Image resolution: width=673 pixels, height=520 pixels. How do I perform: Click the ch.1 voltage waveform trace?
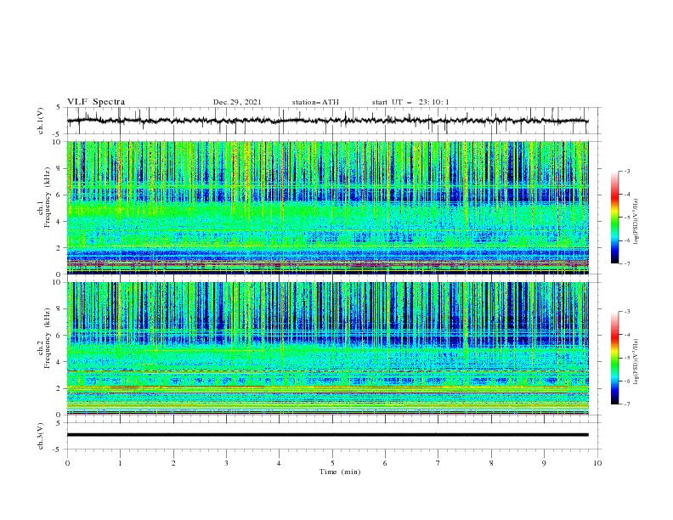(x=327, y=121)
